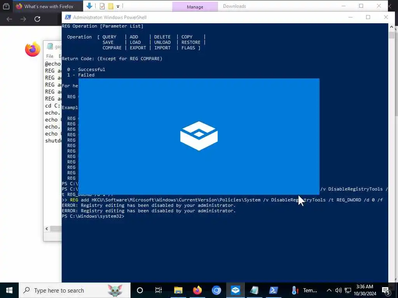The width and height of the screenshot is (398, 298).
Task: Switch to PowerShell taskbar icon
Action: pos(273,290)
